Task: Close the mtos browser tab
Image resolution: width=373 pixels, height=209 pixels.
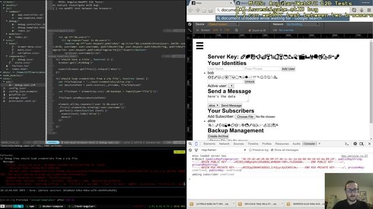Action: pyautogui.click(x=231, y=3)
